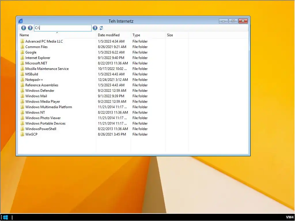The height and width of the screenshot is (221, 295).
Task: Click the Windows Photo Viewer folder icon
Action: pyautogui.click(x=22, y=117)
